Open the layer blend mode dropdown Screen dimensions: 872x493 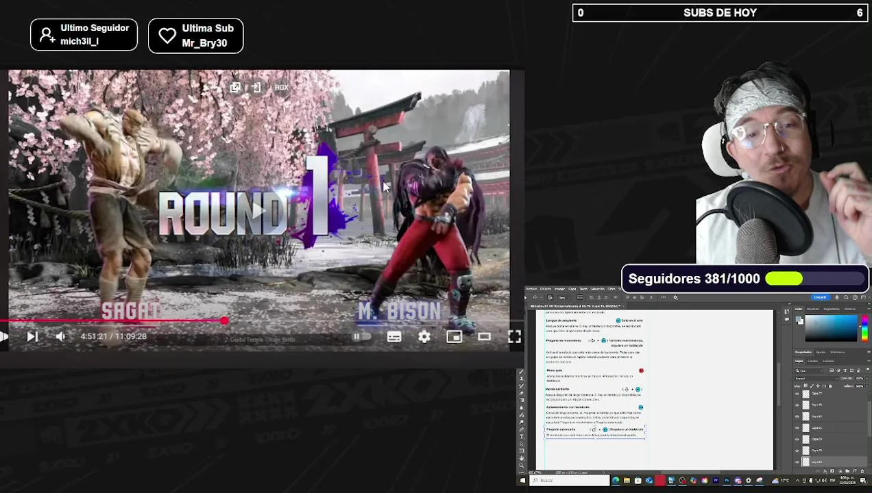point(818,379)
